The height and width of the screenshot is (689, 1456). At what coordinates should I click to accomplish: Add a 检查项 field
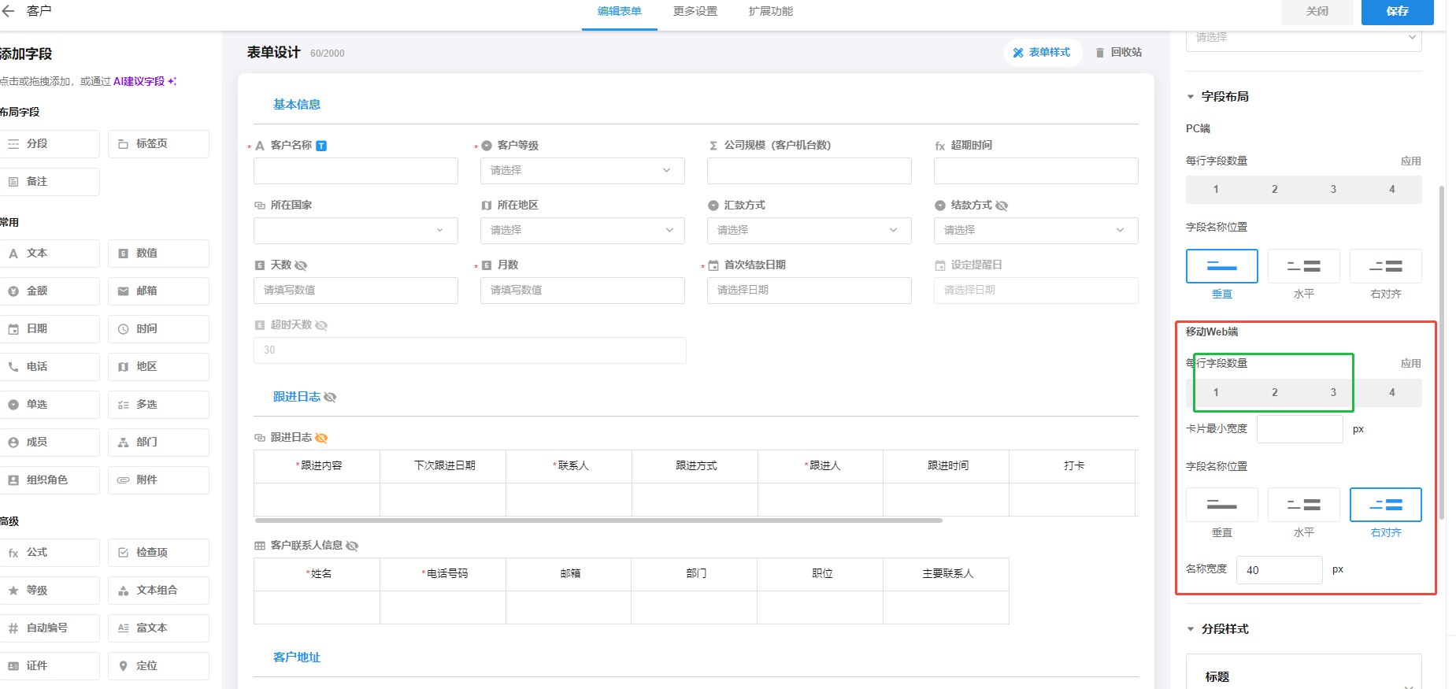tap(158, 553)
